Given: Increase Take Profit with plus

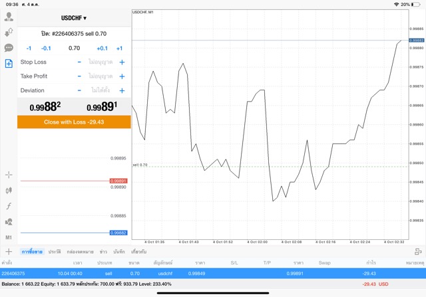Looking at the screenshot, I should click(x=122, y=76).
